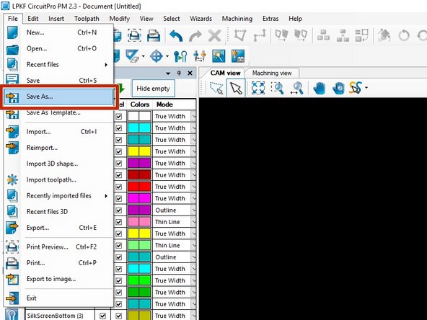427x320 pixels.
Task: Open the Wizards menu
Action: pyautogui.click(x=201, y=19)
